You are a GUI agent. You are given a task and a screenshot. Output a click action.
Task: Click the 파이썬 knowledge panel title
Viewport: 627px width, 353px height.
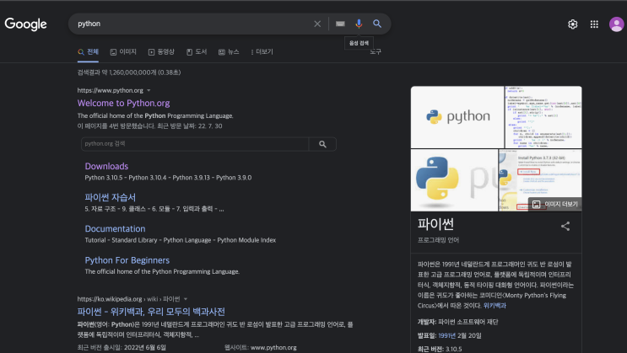coord(435,224)
